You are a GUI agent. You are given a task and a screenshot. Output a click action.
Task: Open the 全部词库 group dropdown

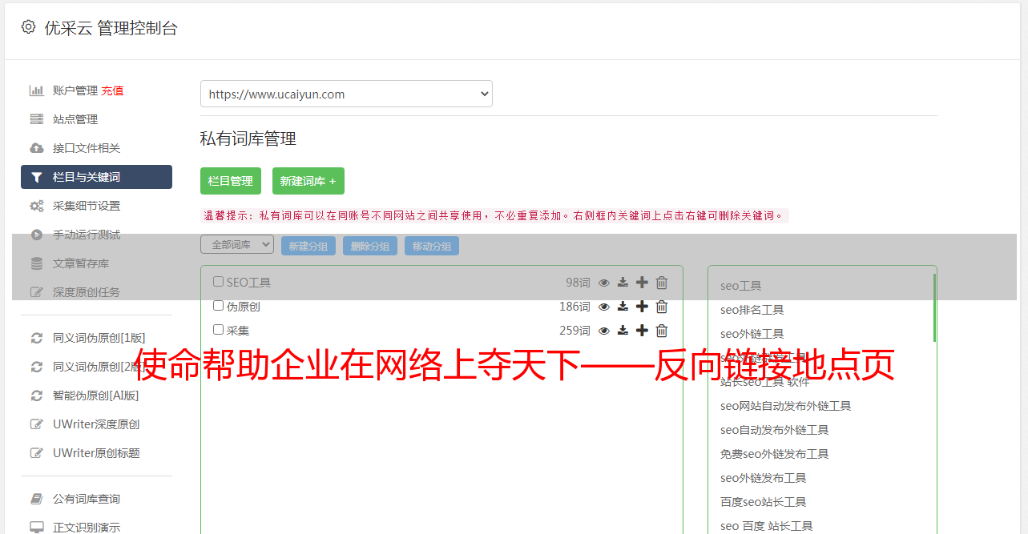(x=237, y=244)
